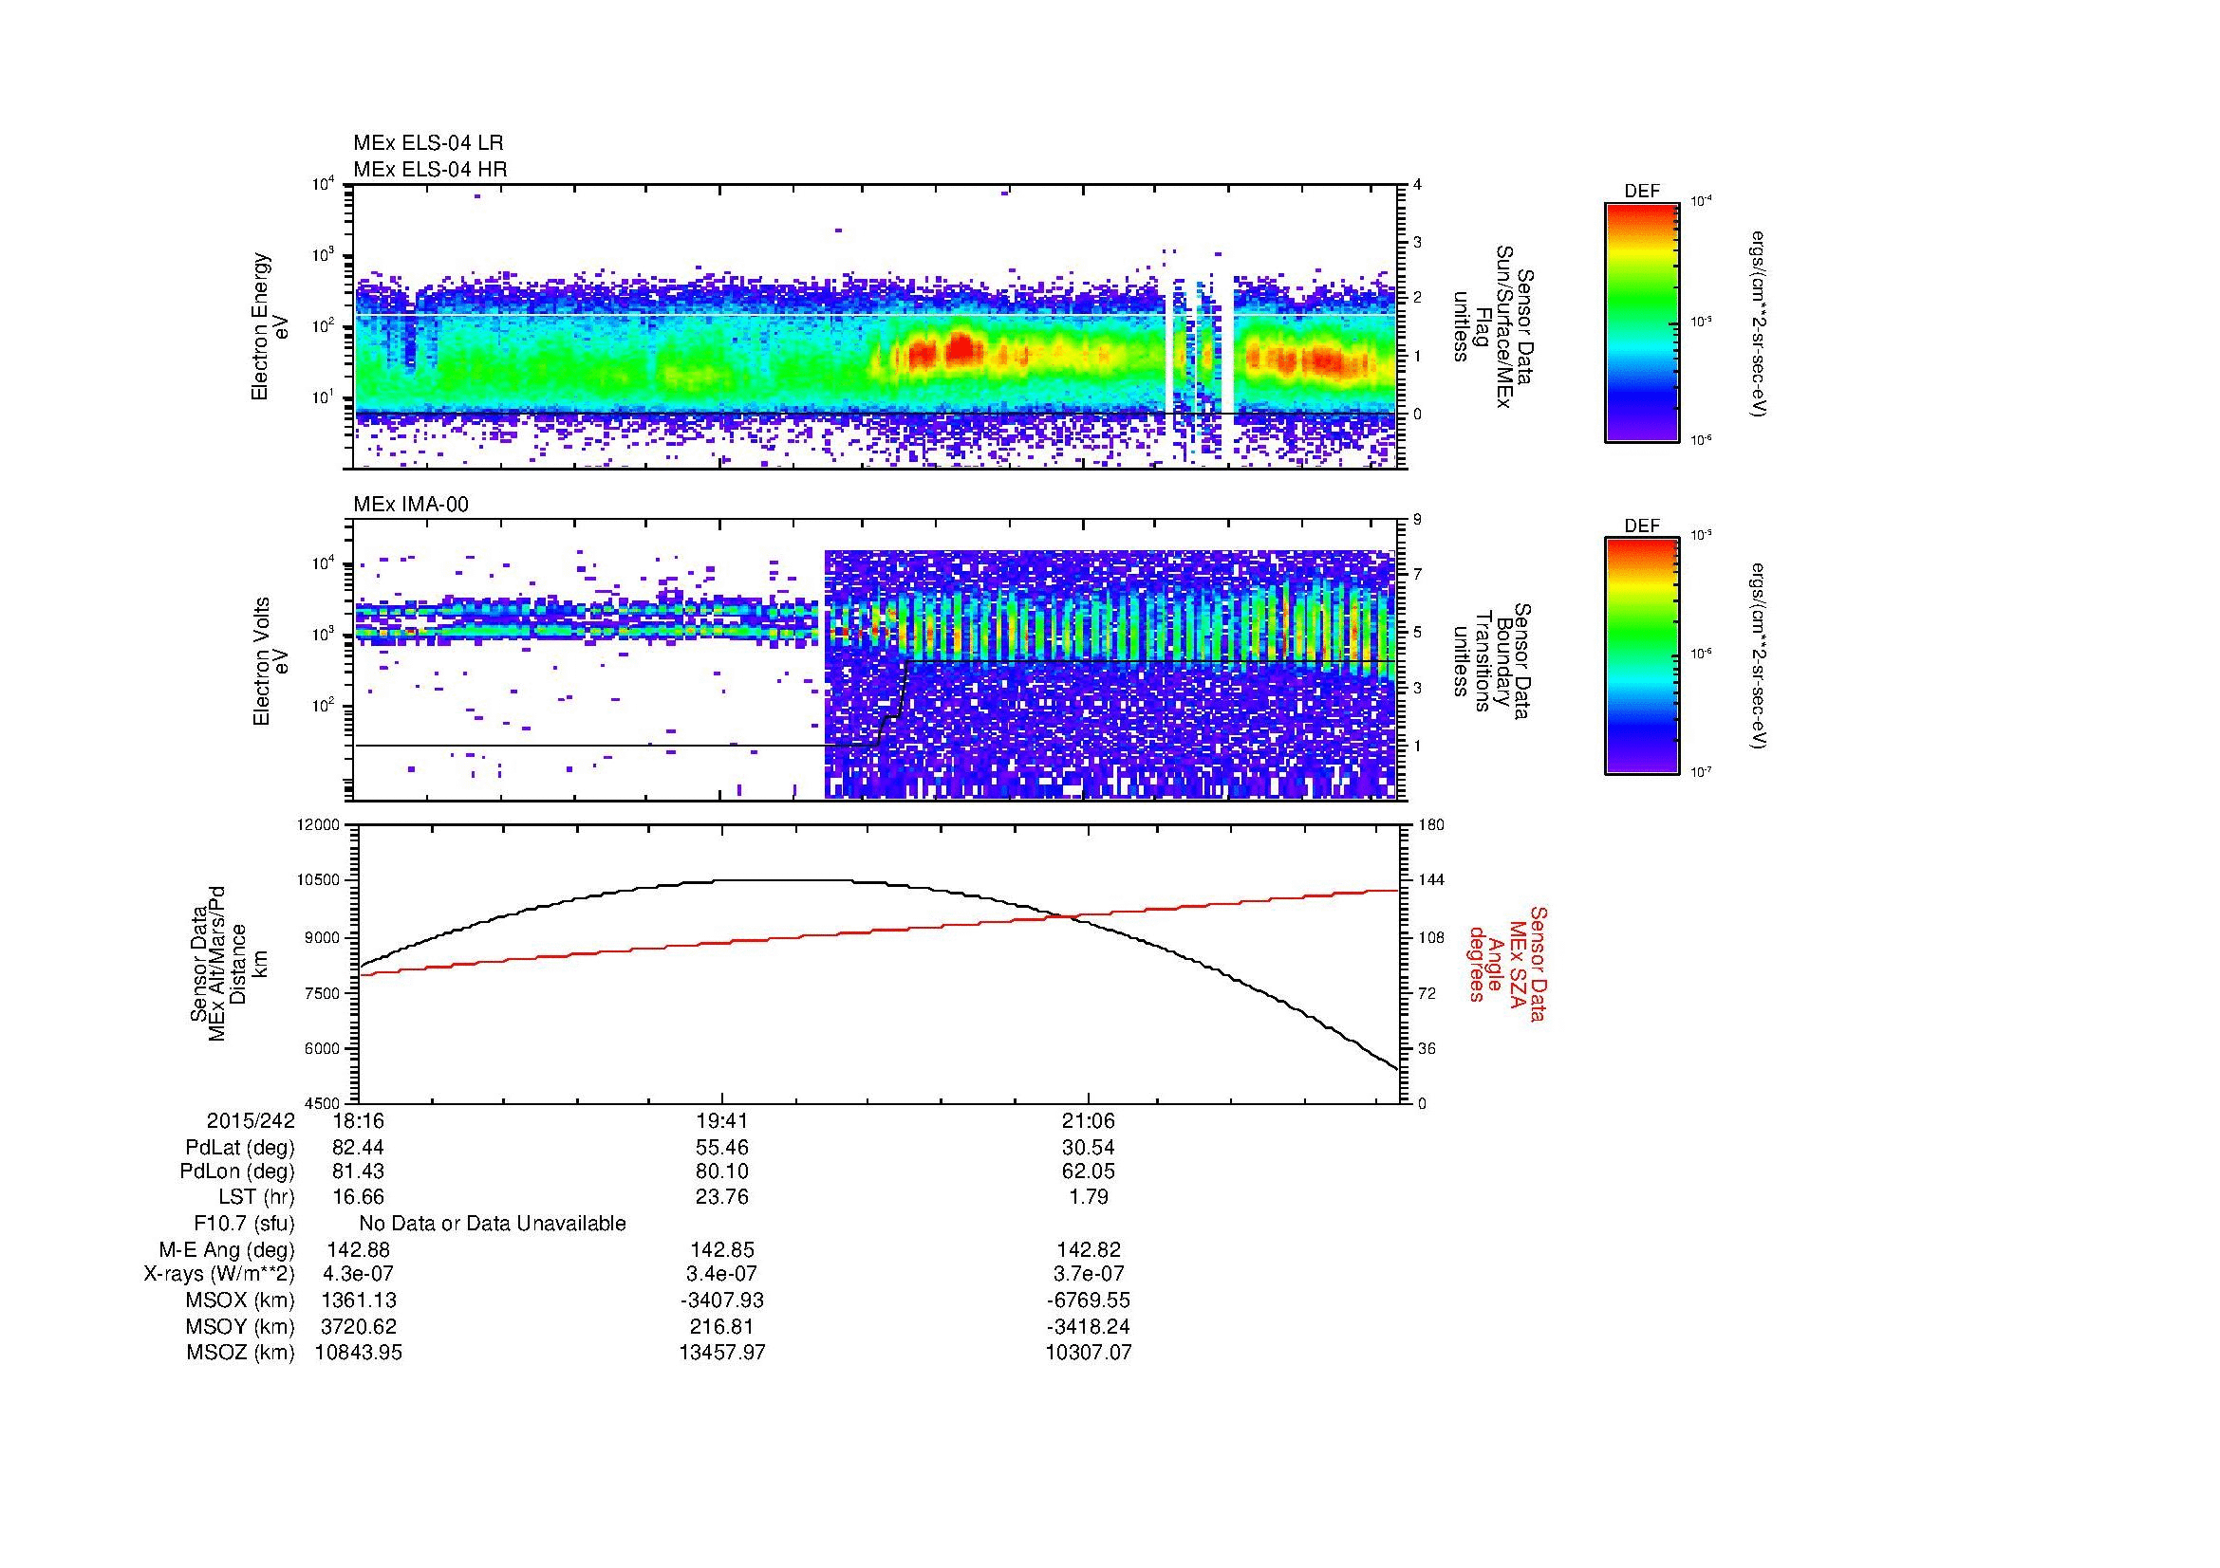Click PdLat value 55.46
The image size is (2220, 1568).
coord(722,1148)
